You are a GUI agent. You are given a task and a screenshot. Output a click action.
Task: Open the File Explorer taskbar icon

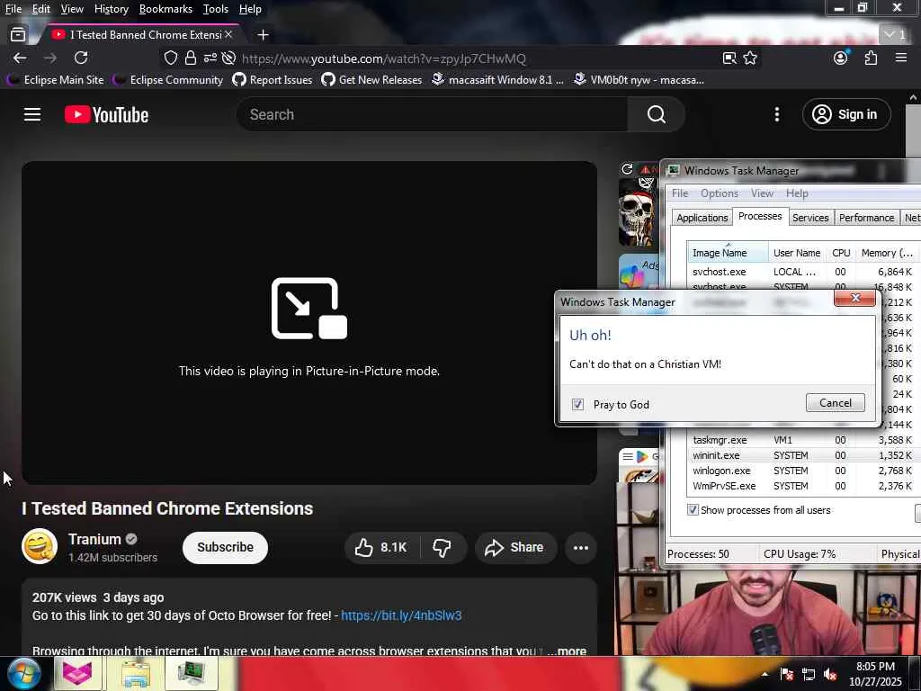[x=135, y=673]
